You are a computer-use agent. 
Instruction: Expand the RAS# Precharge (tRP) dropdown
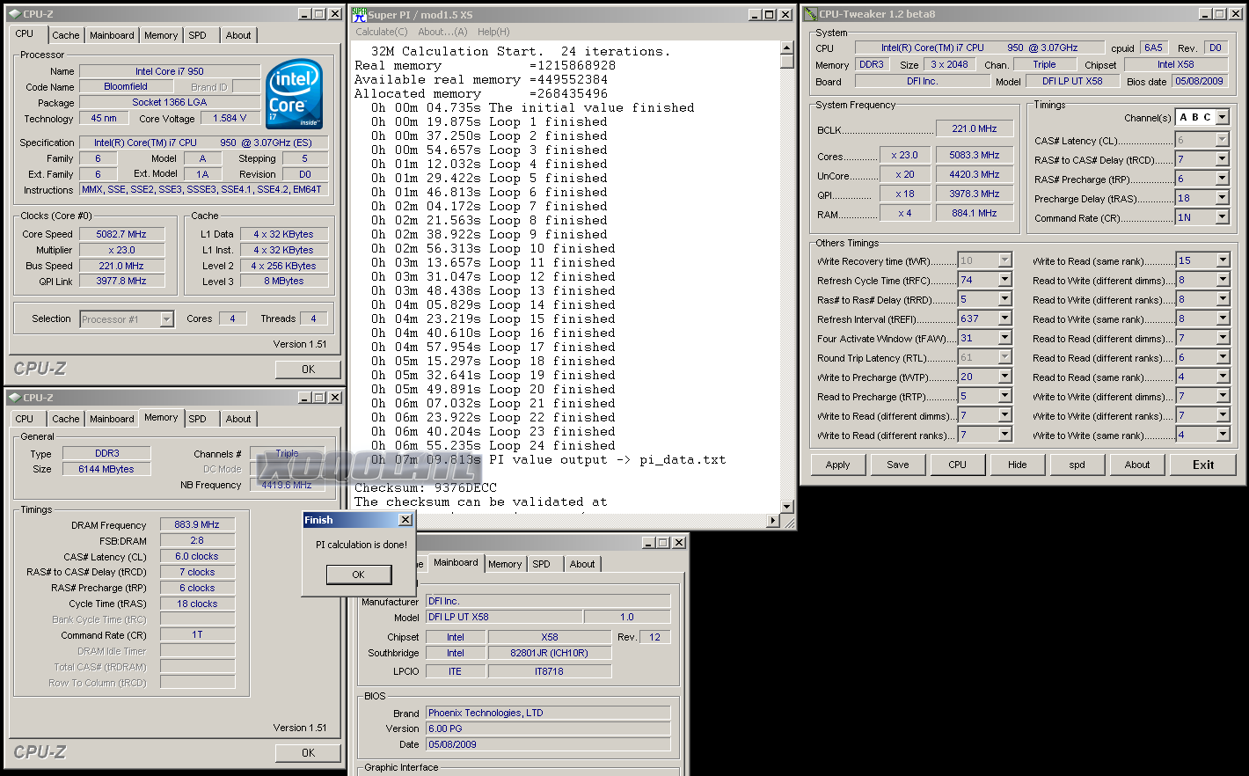point(1222,179)
